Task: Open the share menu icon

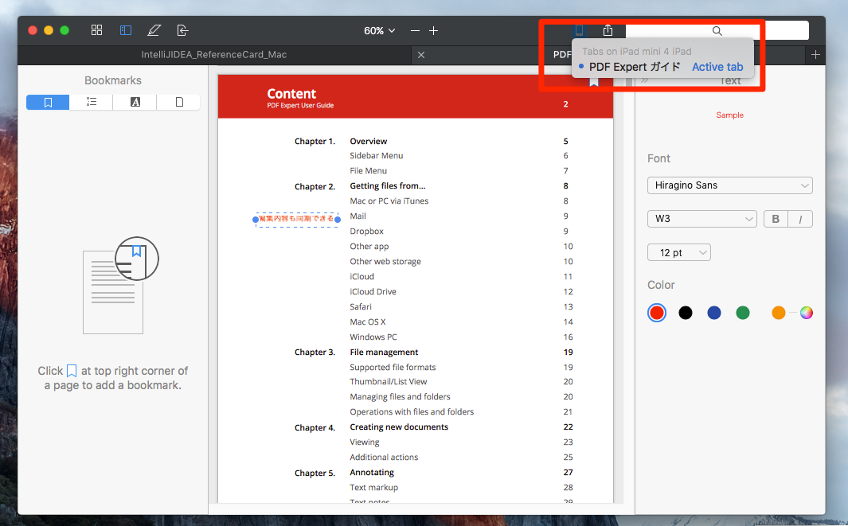Action: point(608,30)
